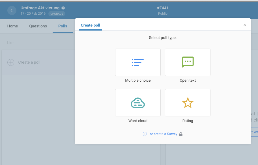Open event settings gear icon

point(63,8)
